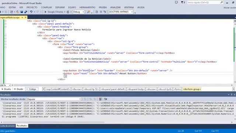Collapse the panel-heading div block
The width and height of the screenshot is (236, 133).
[x=6, y=27]
